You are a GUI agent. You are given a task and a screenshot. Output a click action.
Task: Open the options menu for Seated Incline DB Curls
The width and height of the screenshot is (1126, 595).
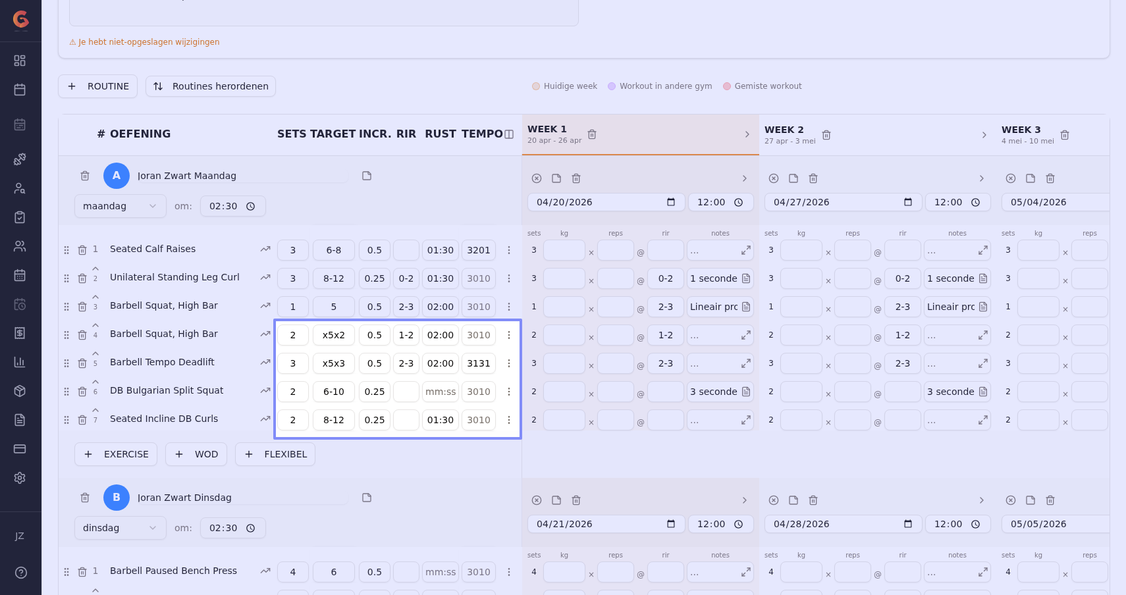coord(509,420)
